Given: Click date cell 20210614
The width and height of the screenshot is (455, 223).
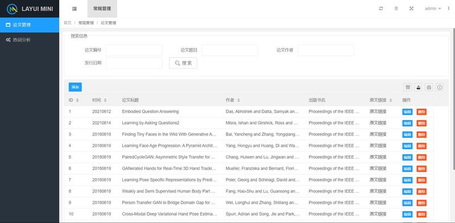Looking at the screenshot, I should 102,123.
